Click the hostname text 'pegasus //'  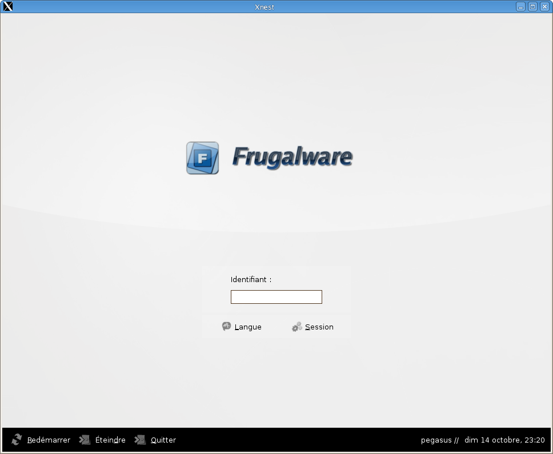440,440
